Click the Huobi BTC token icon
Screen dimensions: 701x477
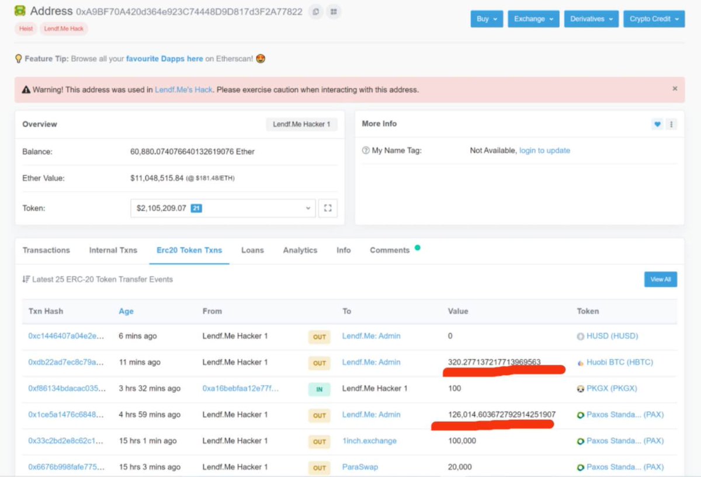[x=581, y=363]
